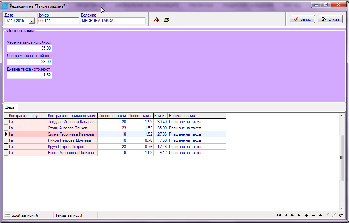This screenshot has width=349, height=223.
Task: Delete record with minus icon
Action: (x=314, y=215)
